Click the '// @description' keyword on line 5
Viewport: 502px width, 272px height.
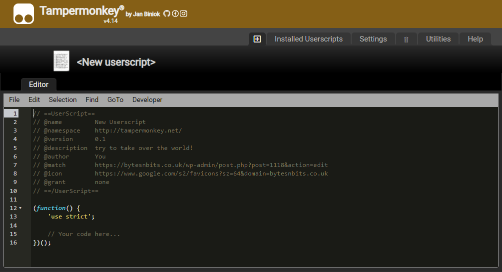[60, 148]
